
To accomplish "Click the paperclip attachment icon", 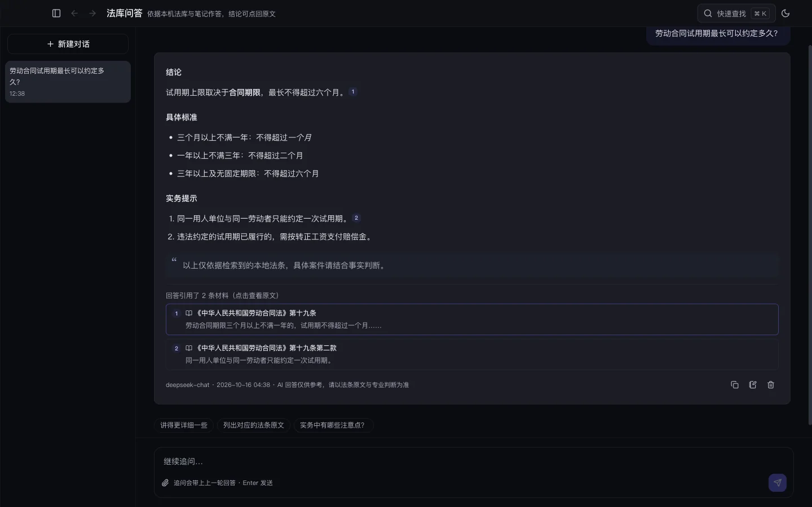I will pyautogui.click(x=165, y=483).
